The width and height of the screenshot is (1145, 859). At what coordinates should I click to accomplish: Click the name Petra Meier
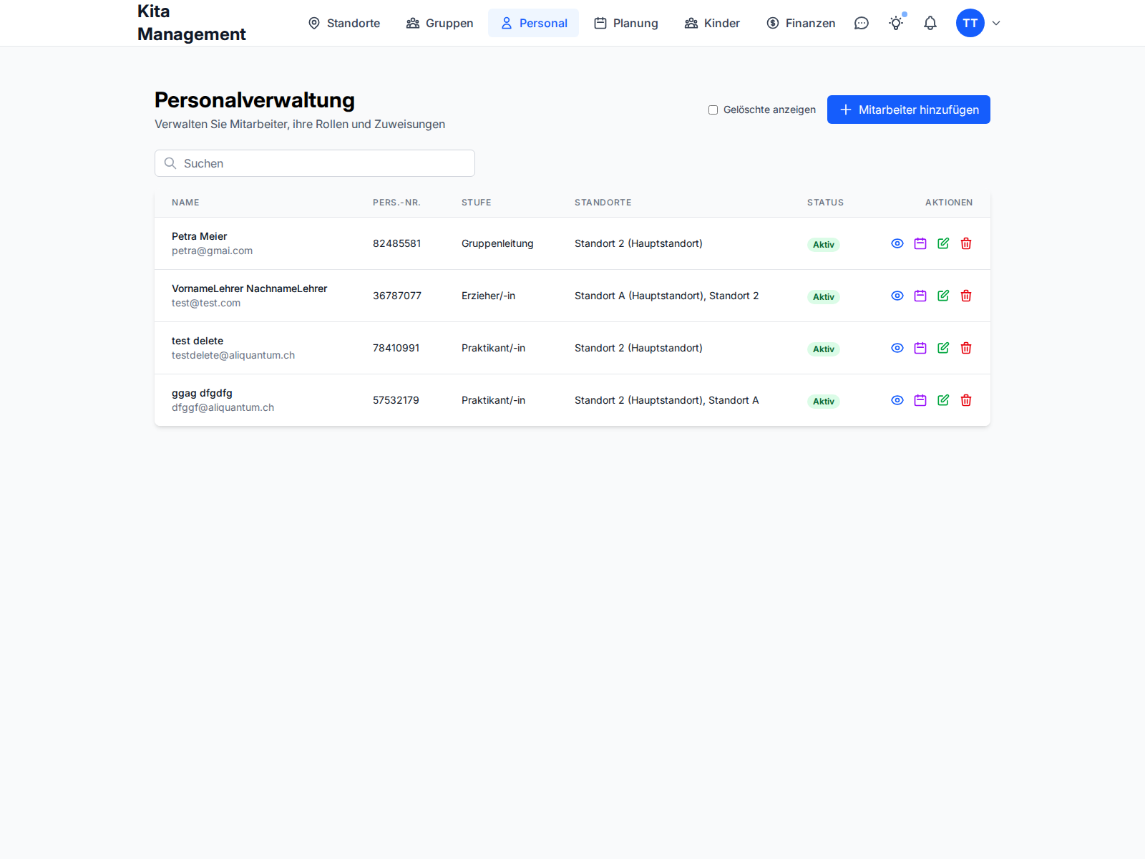pos(199,236)
